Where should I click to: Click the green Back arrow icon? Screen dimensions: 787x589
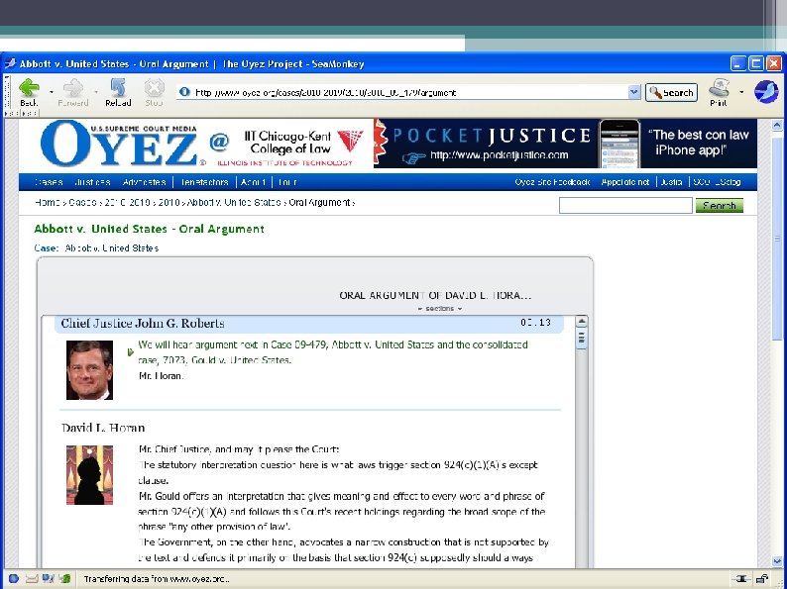29,88
